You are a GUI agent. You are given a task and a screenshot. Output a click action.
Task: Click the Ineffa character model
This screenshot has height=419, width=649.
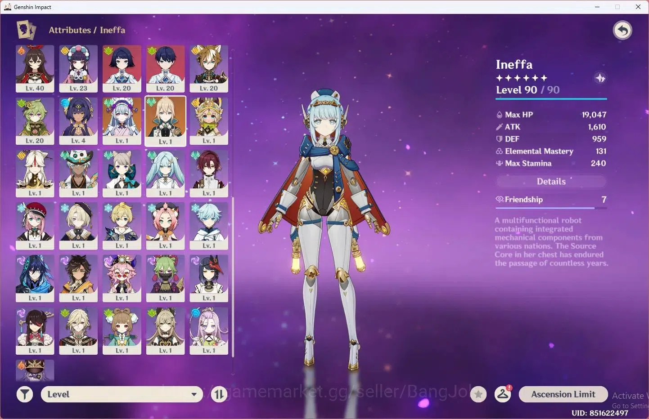coord(324,229)
